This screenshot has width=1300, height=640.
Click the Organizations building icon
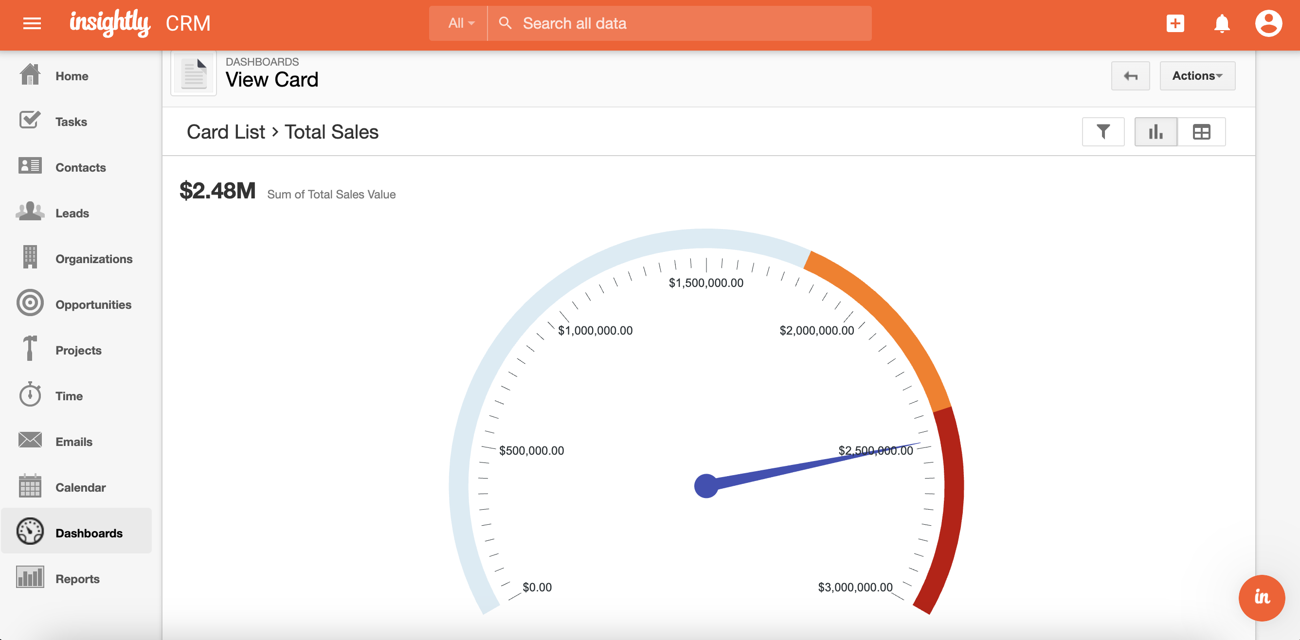pos(30,257)
